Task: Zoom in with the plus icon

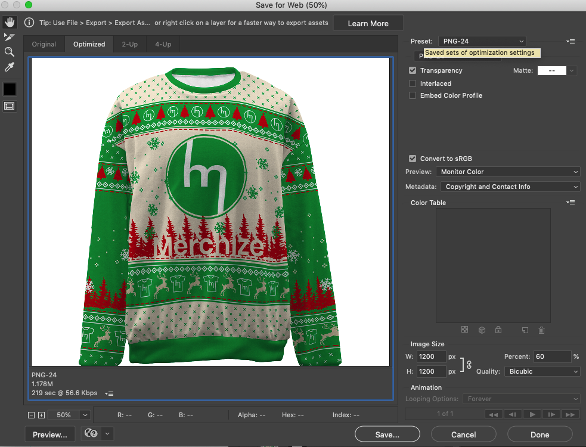Action: pyautogui.click(x=42, y=415)
